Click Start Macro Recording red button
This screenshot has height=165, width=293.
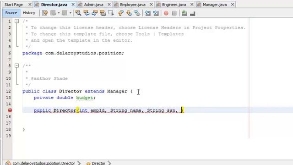pos(166,13)
